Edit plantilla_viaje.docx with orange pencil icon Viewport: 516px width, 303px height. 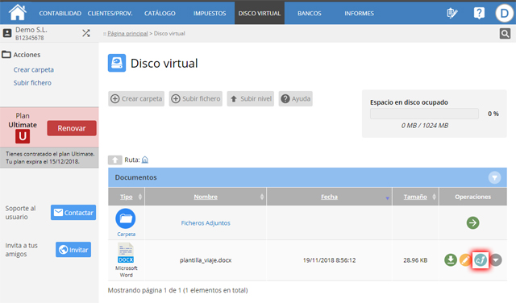point(465,260)
